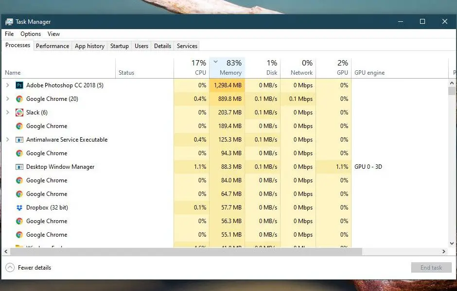Open the View menu
This screenshot has height=291, width=457.
53,34
